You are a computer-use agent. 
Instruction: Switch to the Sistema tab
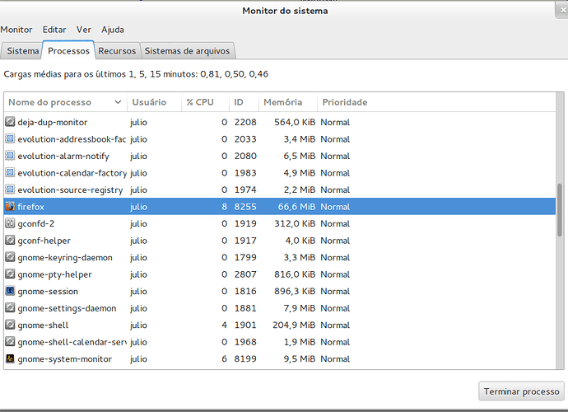(x=22, y=51)
